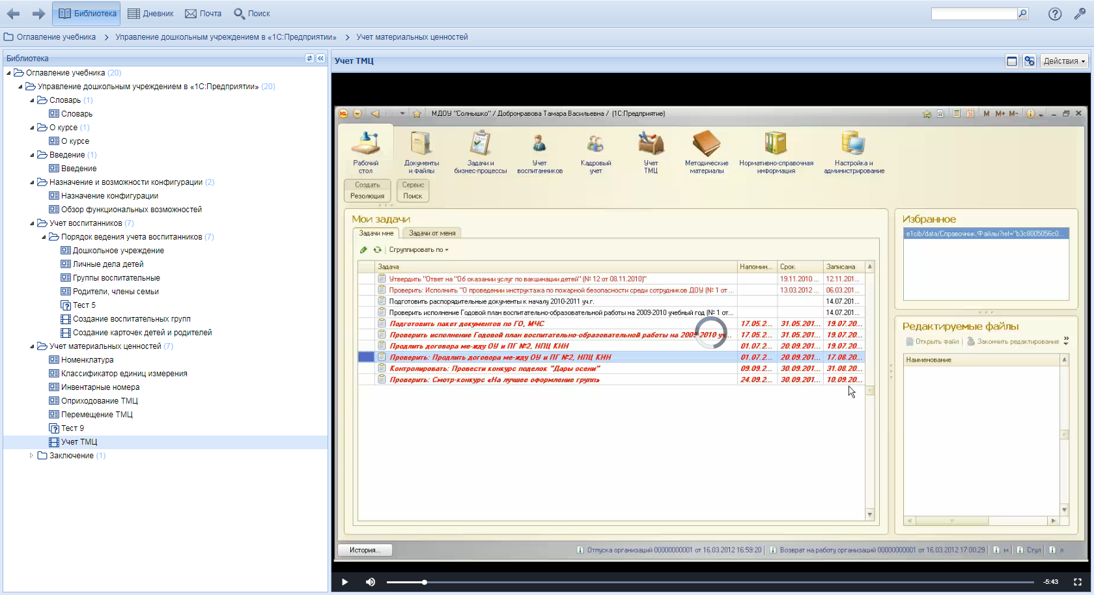Click in the top search field
The height and width of the screenshot is (595, 1094).
pos(974,14)
